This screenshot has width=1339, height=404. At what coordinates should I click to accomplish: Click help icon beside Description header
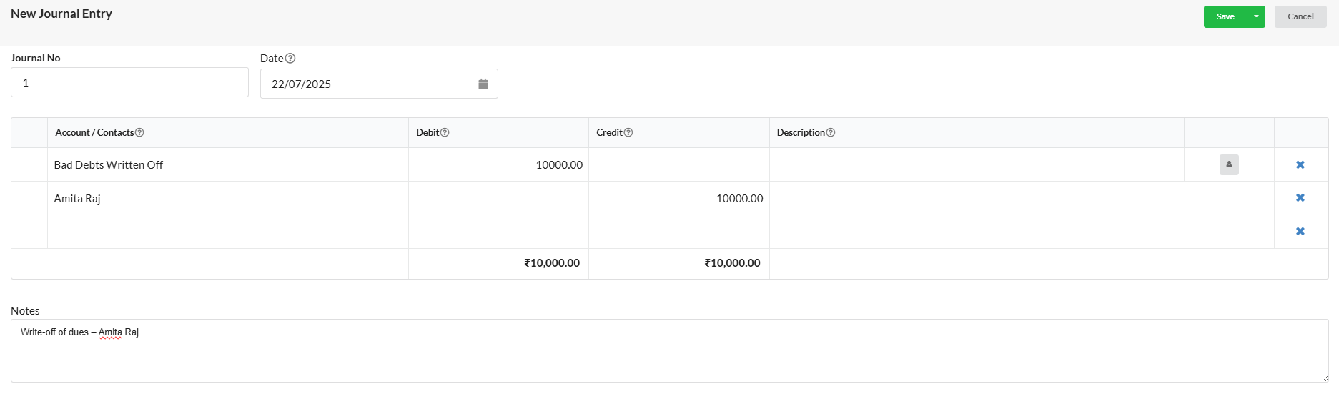pyautogui.click(x=830, y=133)
